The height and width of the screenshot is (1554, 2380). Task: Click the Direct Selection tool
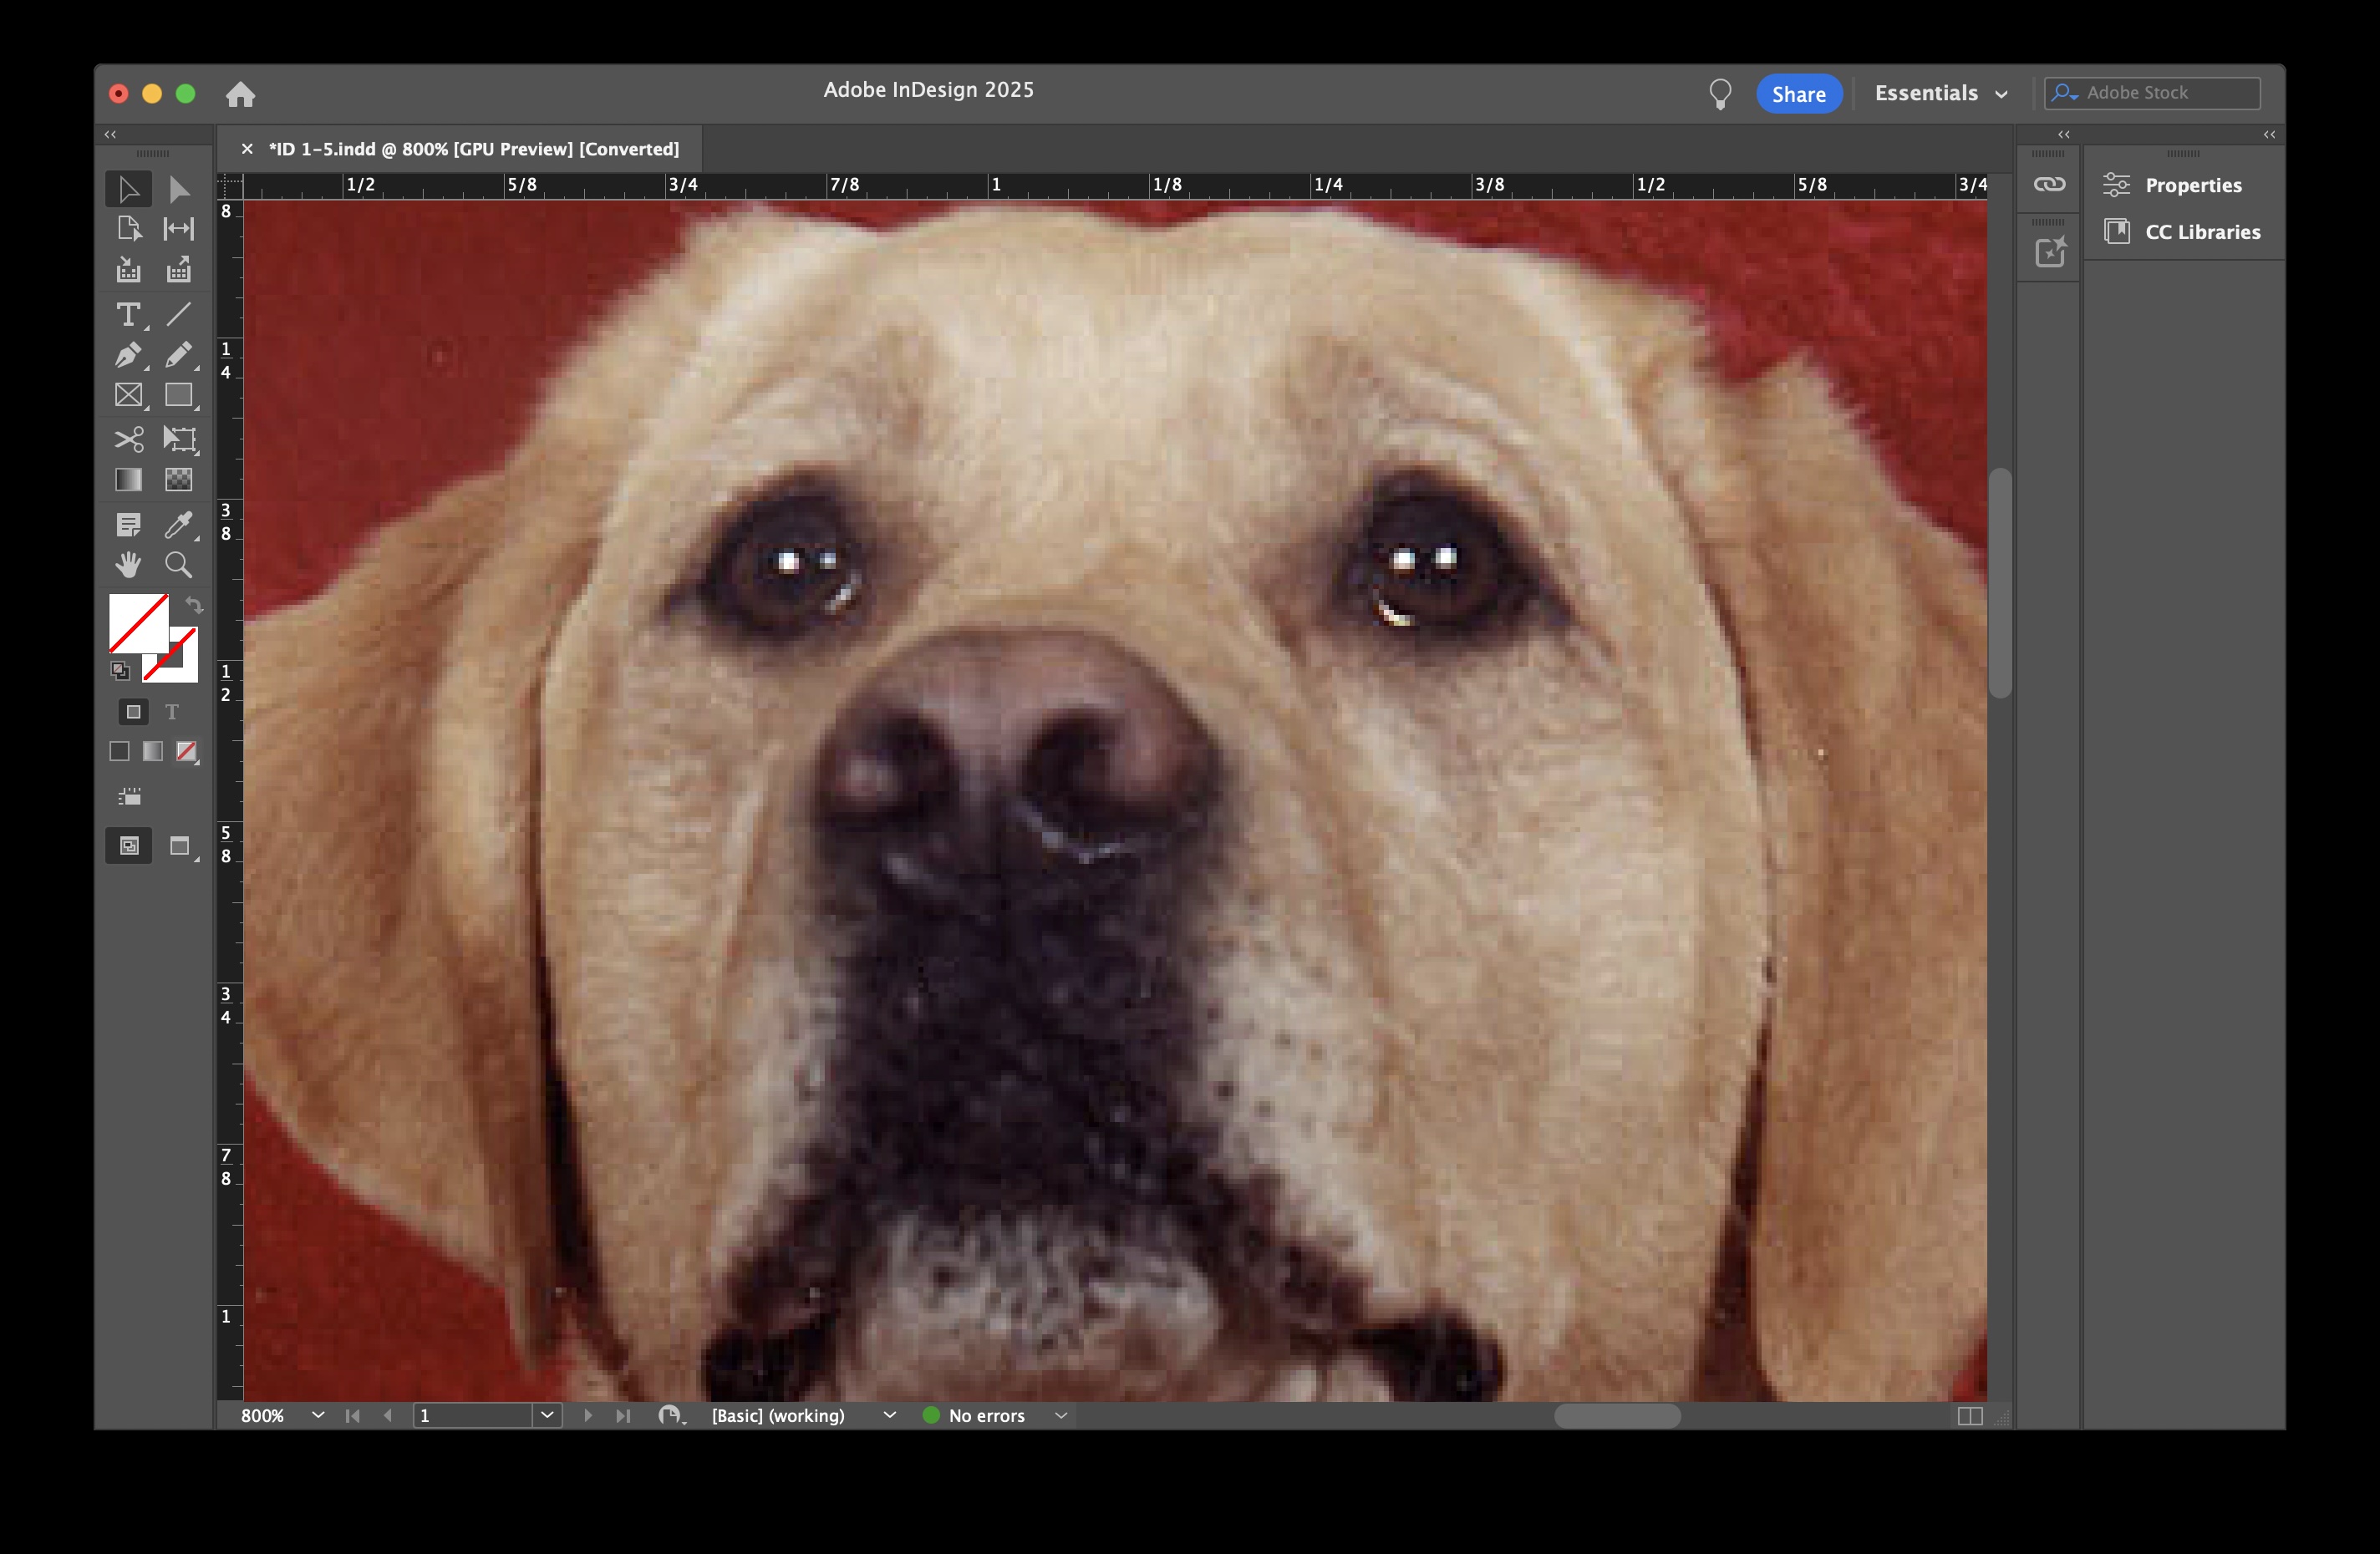(x=178, y=189)
